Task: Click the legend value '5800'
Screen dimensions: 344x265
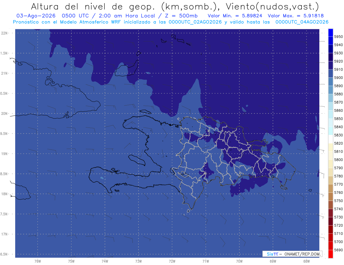Action: [x=338, y=160]
